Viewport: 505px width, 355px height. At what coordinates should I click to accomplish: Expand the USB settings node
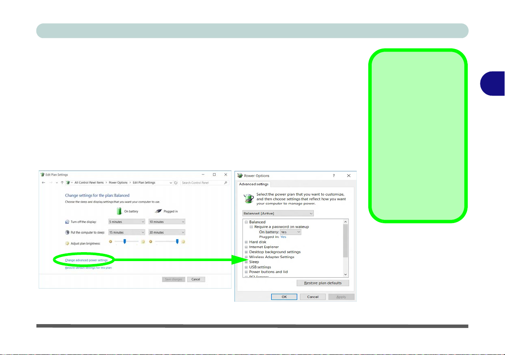tap(246, 267)
